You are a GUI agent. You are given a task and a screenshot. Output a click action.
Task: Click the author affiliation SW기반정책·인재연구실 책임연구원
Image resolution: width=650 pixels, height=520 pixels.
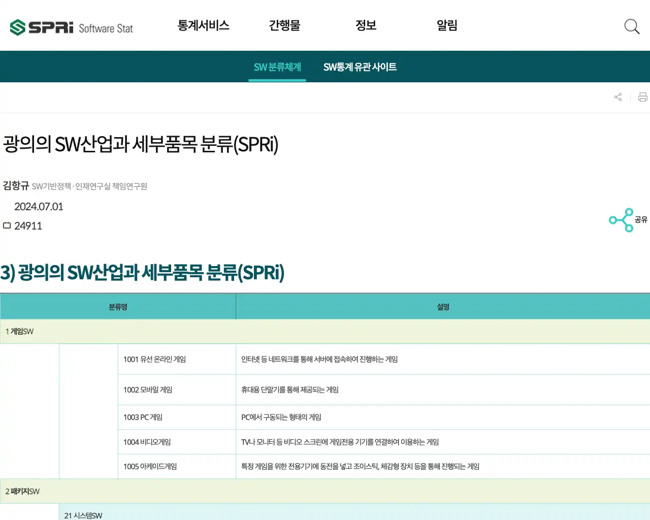[89, 186]
